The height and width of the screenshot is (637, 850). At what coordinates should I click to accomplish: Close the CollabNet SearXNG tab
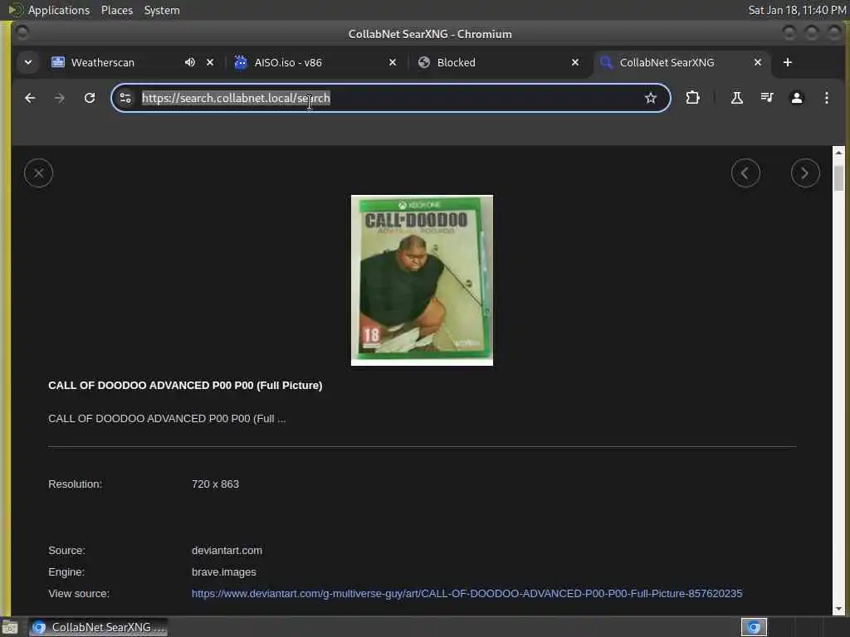(x=758, y=62)
